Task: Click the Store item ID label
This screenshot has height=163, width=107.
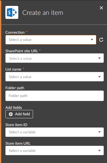Action: coord(16,125)
